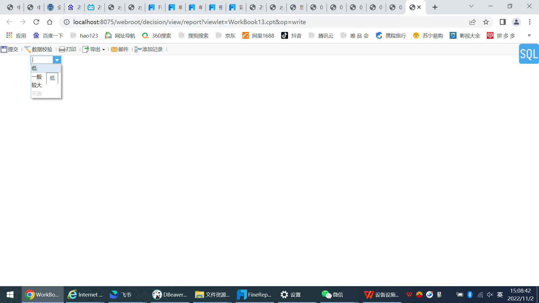Open a new browser tab
539x303 pixels.
(x=435, y=7)
